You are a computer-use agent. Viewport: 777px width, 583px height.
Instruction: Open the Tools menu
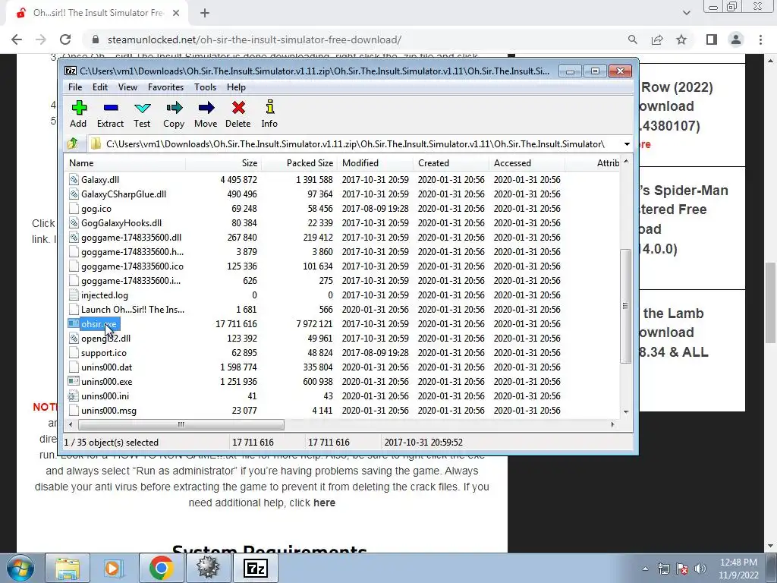[205, 87]
